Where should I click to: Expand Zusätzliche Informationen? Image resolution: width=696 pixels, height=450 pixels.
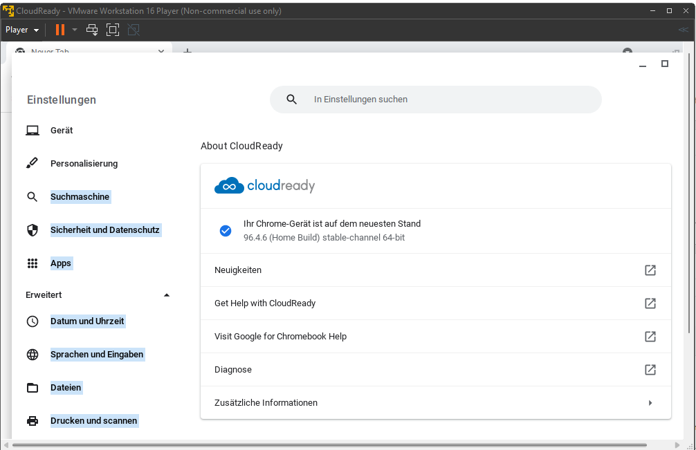[x=435, y=402]
